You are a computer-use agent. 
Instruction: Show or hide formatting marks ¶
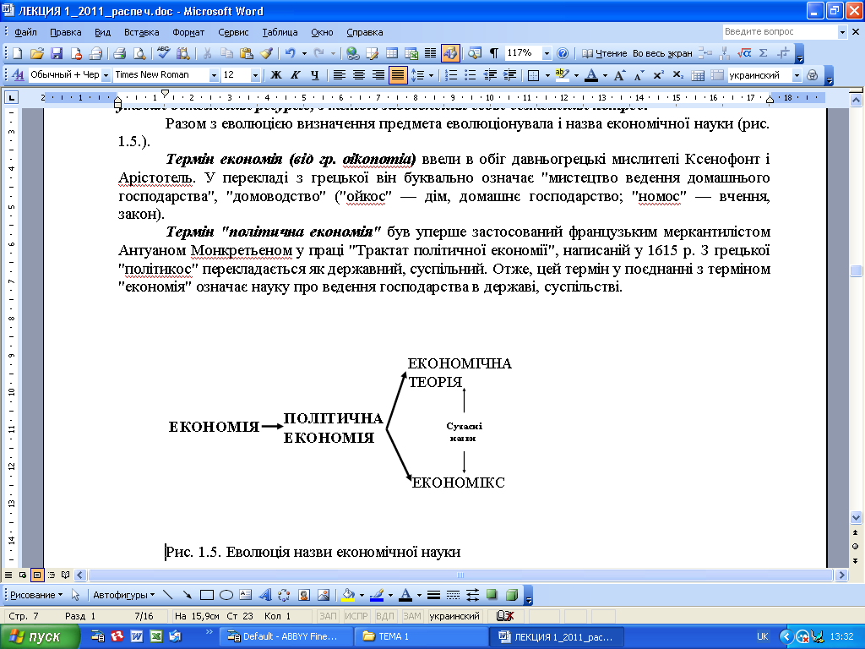493,53
